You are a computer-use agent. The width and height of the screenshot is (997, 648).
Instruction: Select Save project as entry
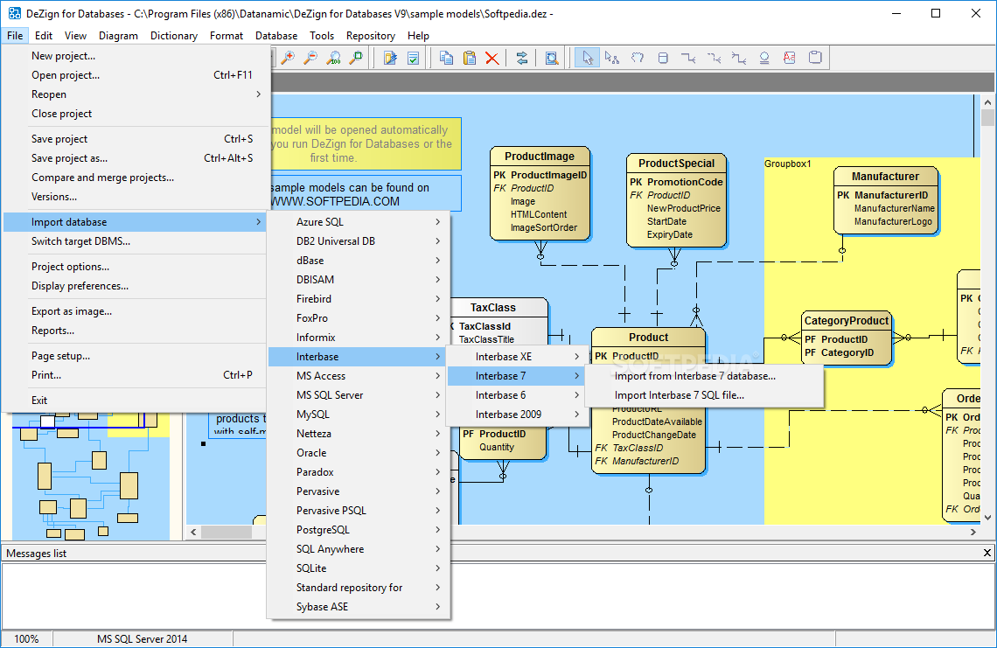(x=135, y=158)
